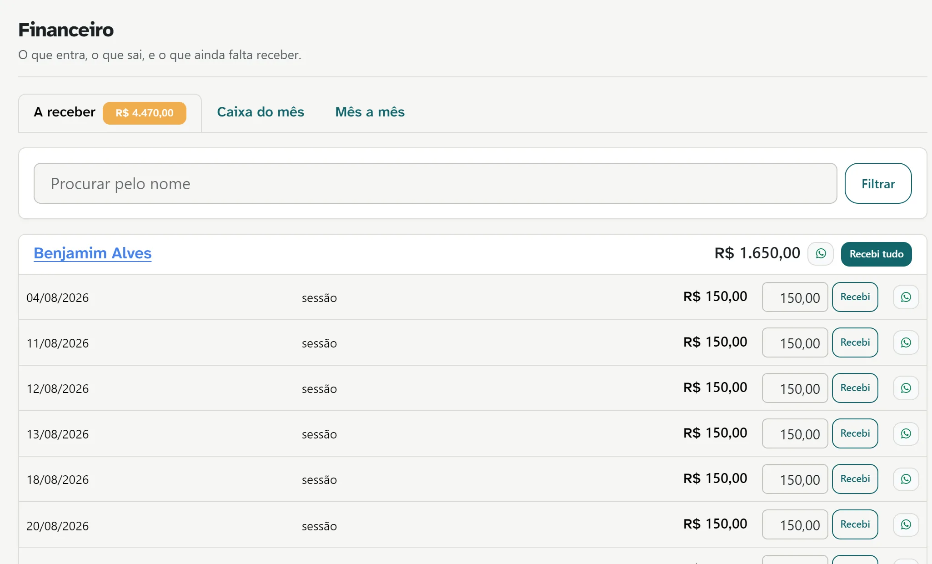932x564 pixels.
Task: Mark 12/08/2026 session as Recebi
Action: coord(855,388)
